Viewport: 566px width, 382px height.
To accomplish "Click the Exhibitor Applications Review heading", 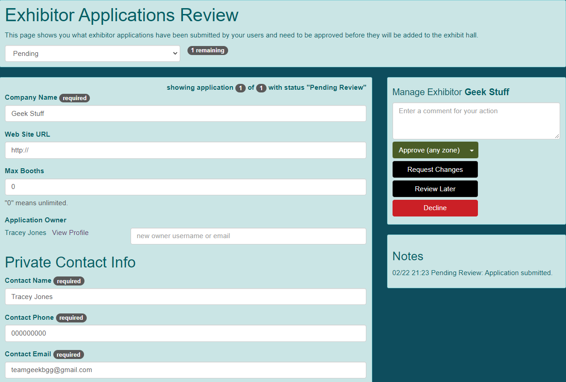I will [122, 15].
